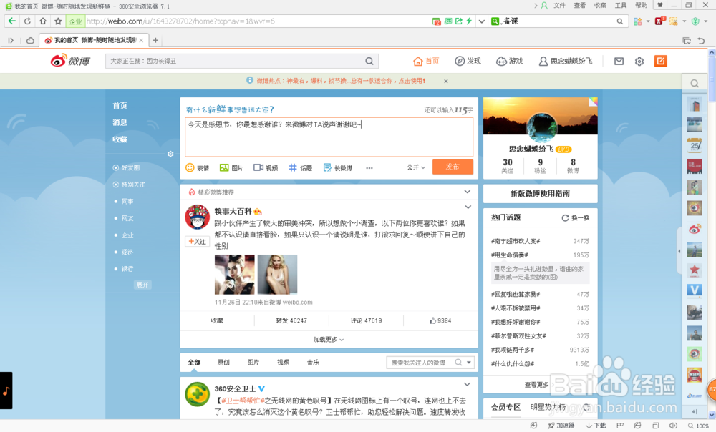Open address bar dropdown arrow
This screenshot has height=432, width=716.
click(481, 21)
